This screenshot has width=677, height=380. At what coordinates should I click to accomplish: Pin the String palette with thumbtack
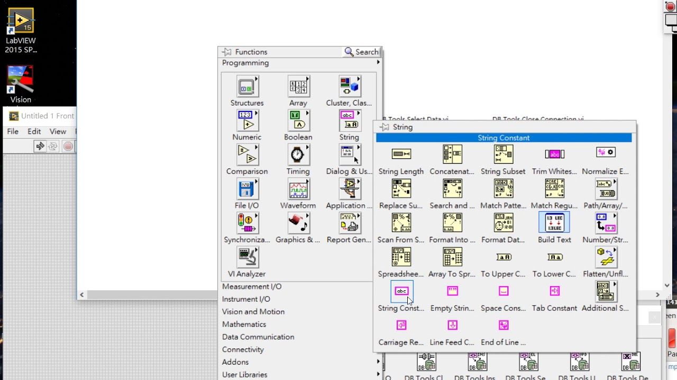point(385,127)
